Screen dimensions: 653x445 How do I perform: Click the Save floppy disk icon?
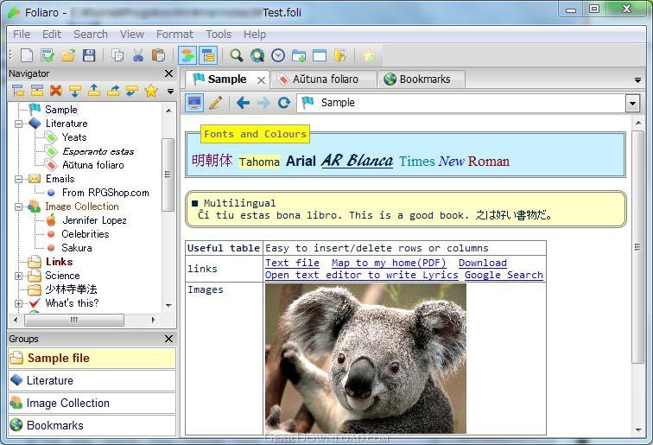tap(87, 56)
